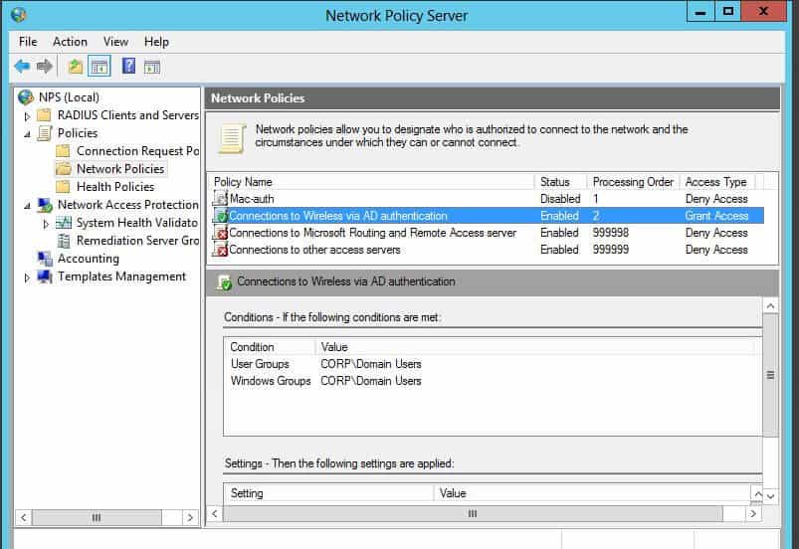Click the Accounting icon in tree
799x549 pixels.
click(45, 259)
